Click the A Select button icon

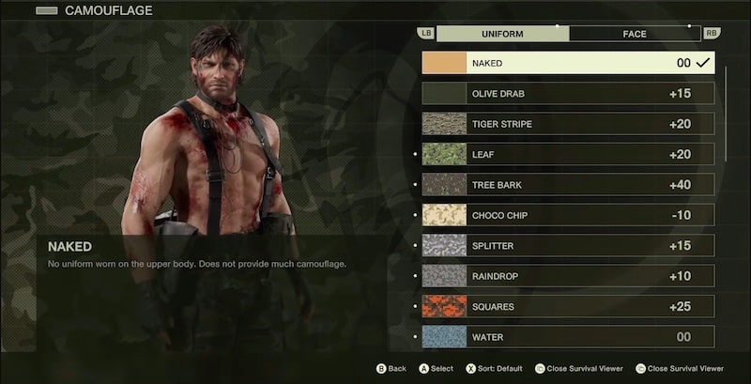coord(424,369)
